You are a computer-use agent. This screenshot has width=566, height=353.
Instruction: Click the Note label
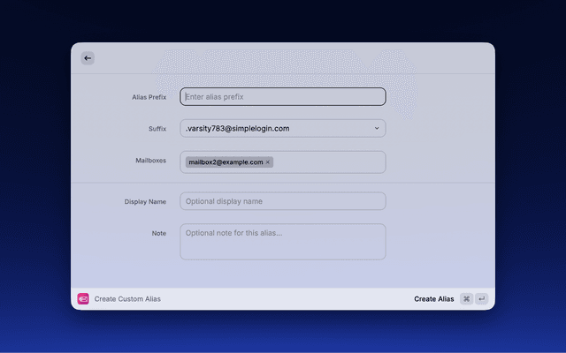158,234
